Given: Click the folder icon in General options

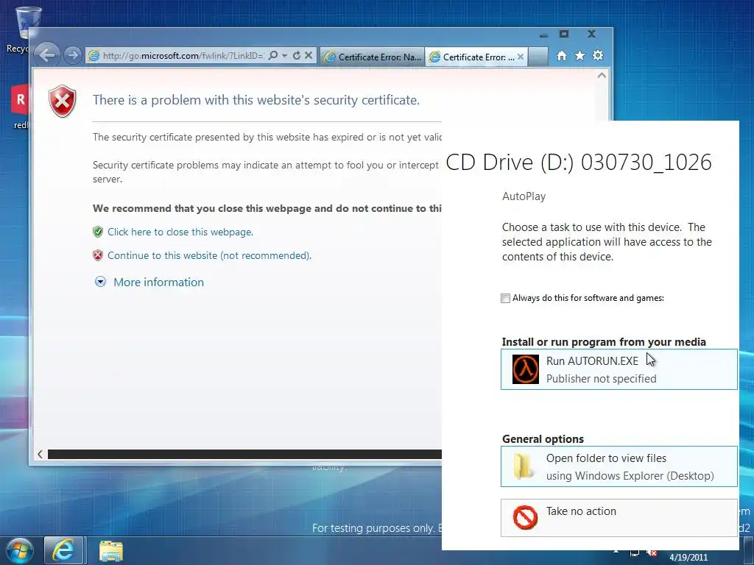Looking at the screenshot, I should click(x=524, y=466).
